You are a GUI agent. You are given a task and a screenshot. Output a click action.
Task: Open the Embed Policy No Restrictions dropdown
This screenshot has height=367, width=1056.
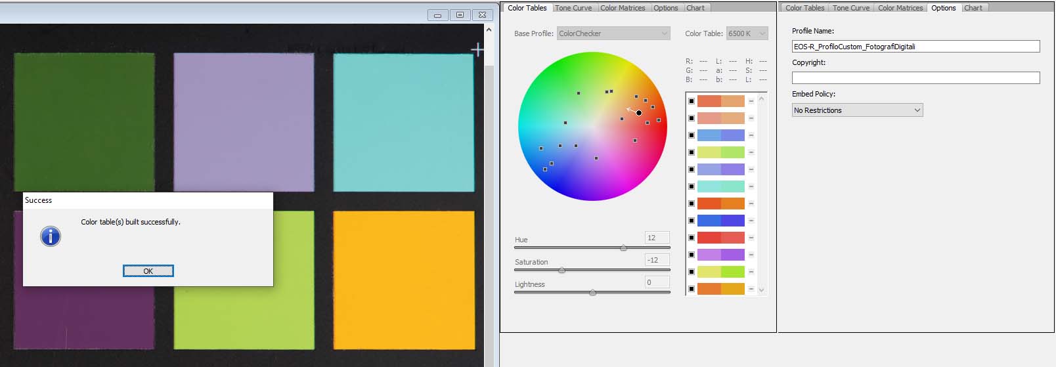(857, 110)
